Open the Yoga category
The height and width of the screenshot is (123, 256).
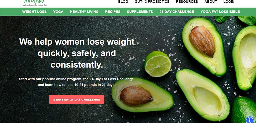(x=58, y=12)
